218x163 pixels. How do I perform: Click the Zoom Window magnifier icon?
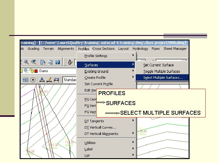(26, 62)
